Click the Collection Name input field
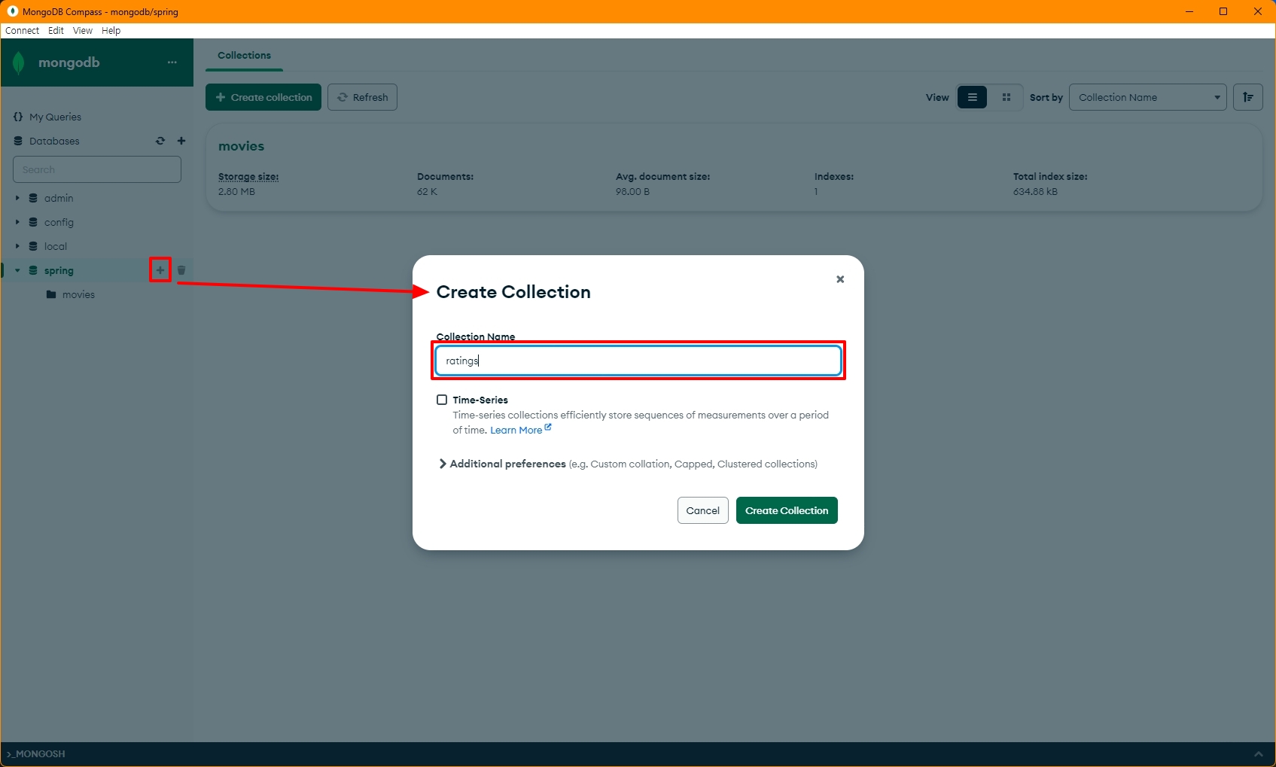 click(x=638, y=361)
